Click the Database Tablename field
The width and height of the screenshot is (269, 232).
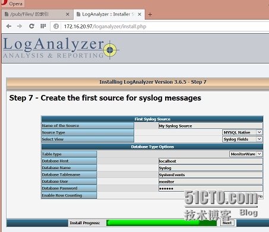[x=211, y=174]
